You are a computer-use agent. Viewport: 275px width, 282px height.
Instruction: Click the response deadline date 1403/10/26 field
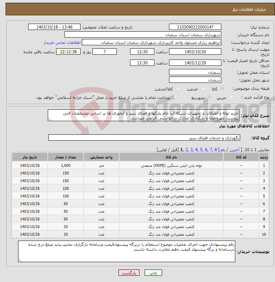click(195, 52)
